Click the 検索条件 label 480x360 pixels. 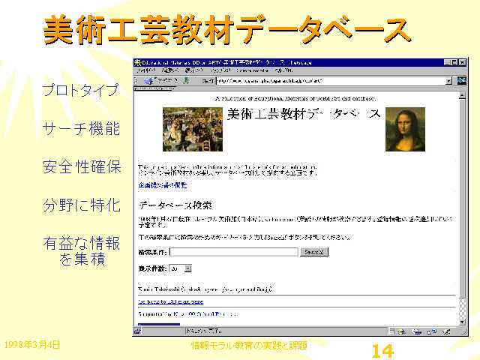(152, 253)
